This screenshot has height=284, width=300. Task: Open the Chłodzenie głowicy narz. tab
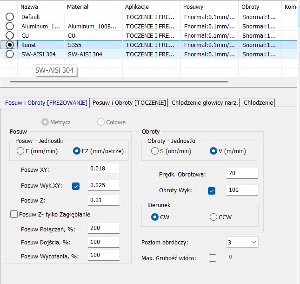(x=205, y=102)
